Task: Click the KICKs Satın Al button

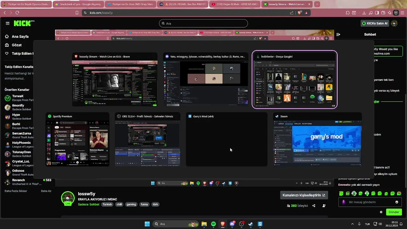Action: tap(375, 23)
